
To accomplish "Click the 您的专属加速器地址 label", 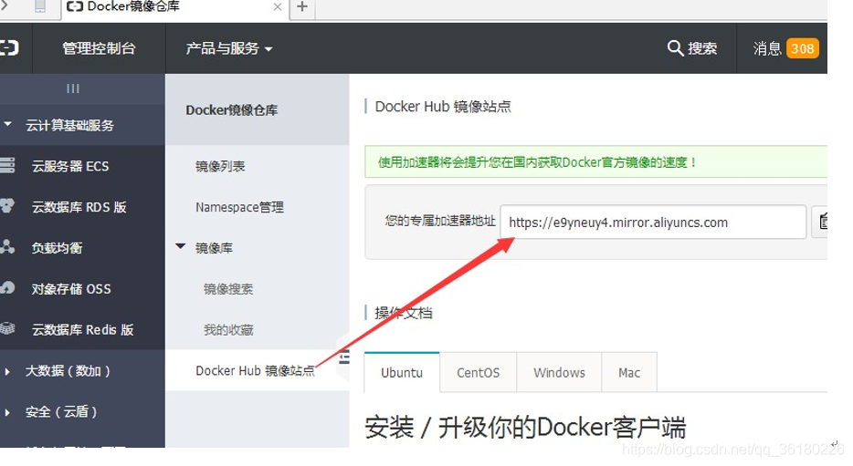I will pos(440,221).
